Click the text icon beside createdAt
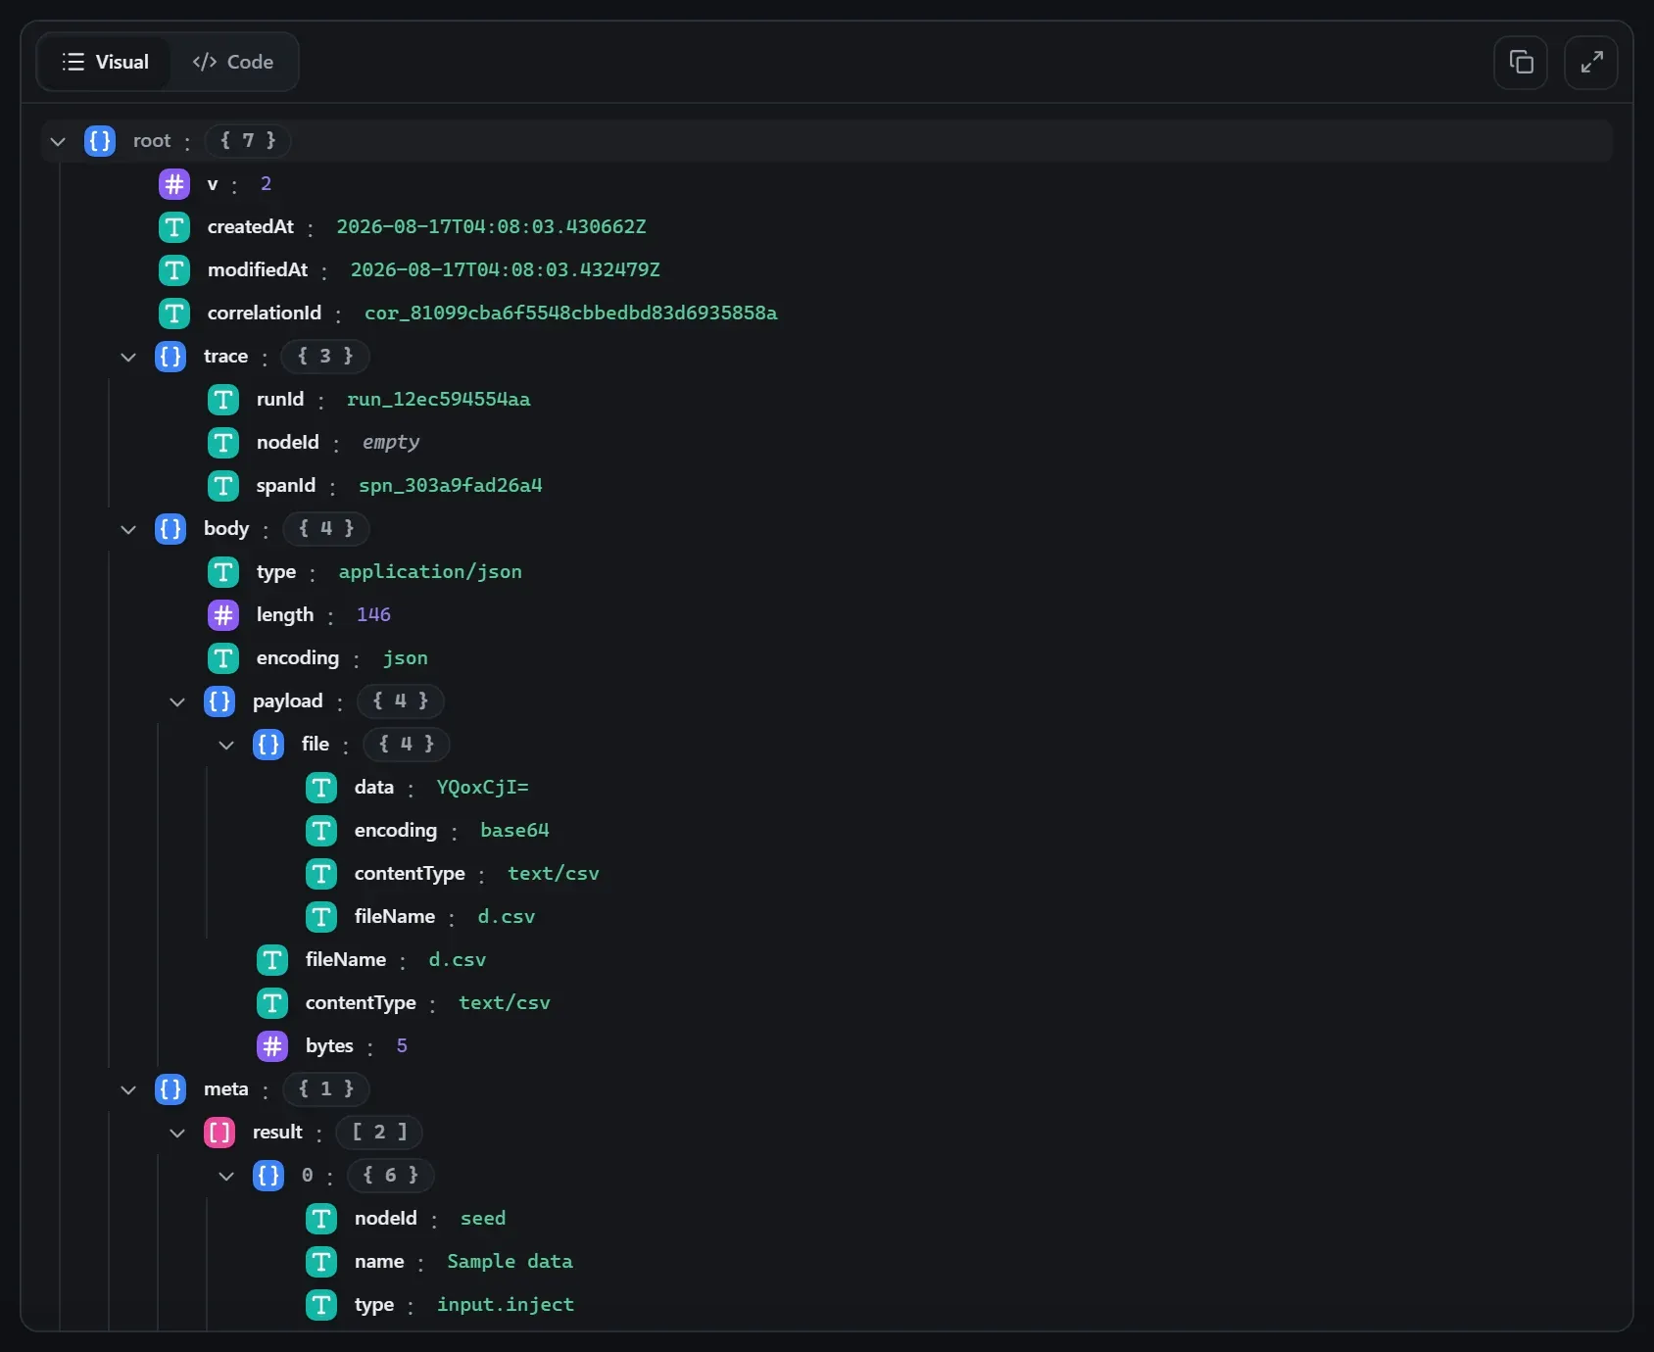The height and width of the screenshot is (1352, 1654). 174,227
